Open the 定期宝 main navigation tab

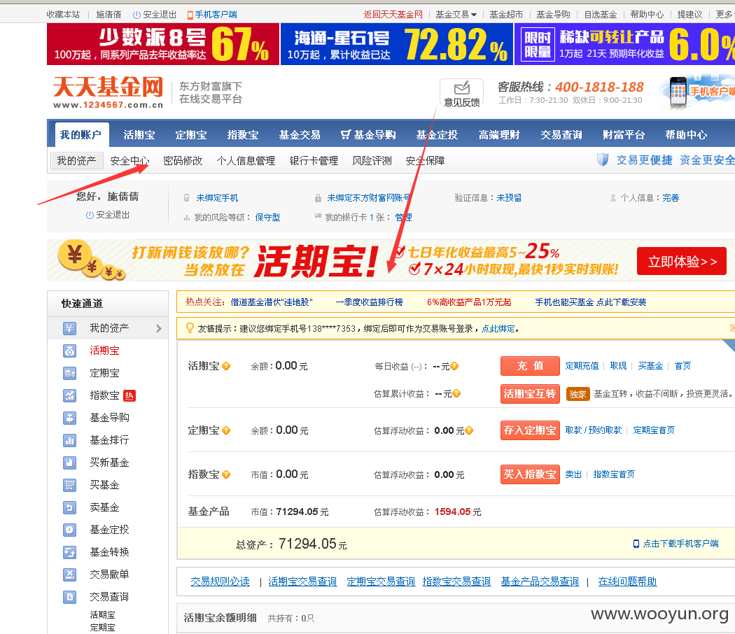click(x=191, y=135)
